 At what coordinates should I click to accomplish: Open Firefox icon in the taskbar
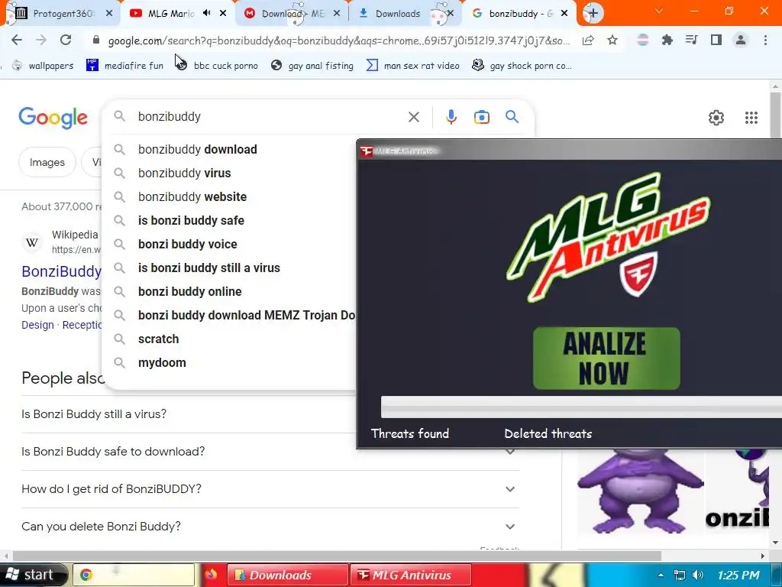click(x=211, y=575)
